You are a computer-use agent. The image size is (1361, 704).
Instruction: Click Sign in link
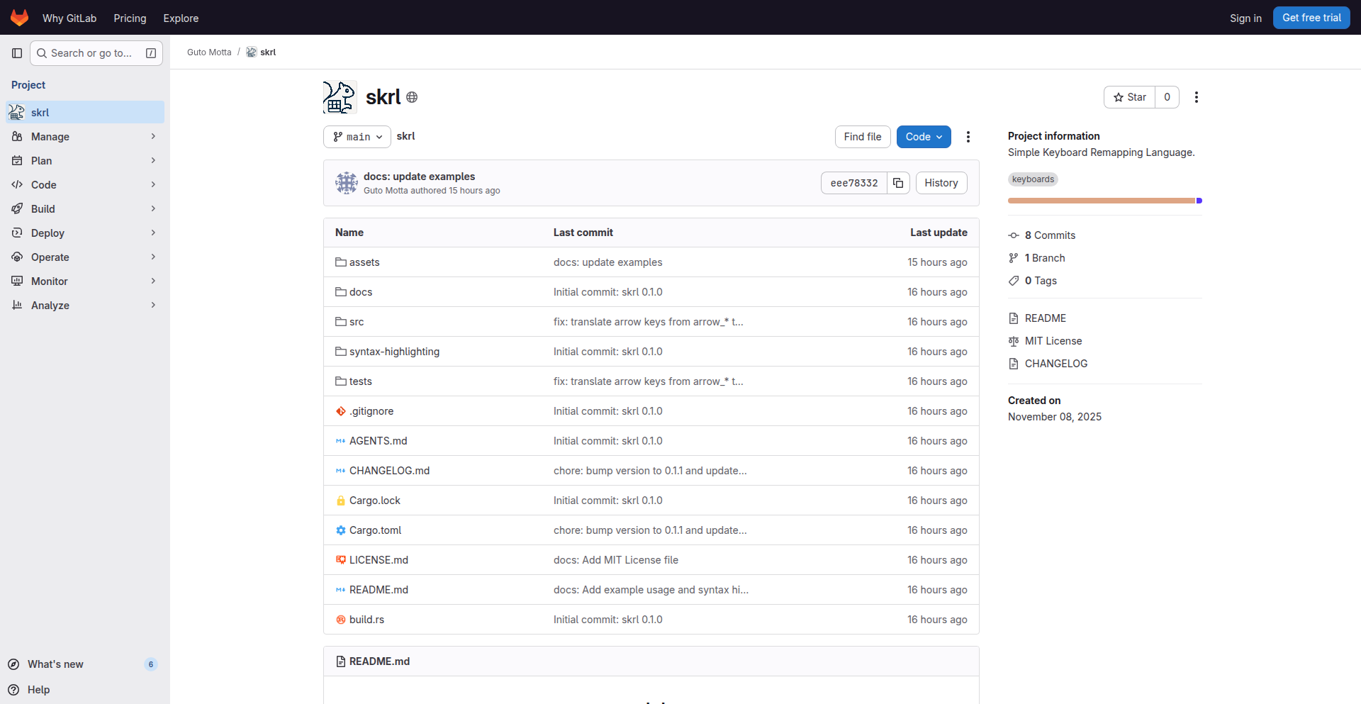point(1245,18)
